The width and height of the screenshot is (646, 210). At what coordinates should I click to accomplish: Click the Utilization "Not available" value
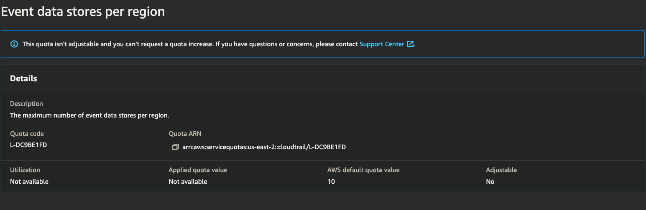(29, 182)
